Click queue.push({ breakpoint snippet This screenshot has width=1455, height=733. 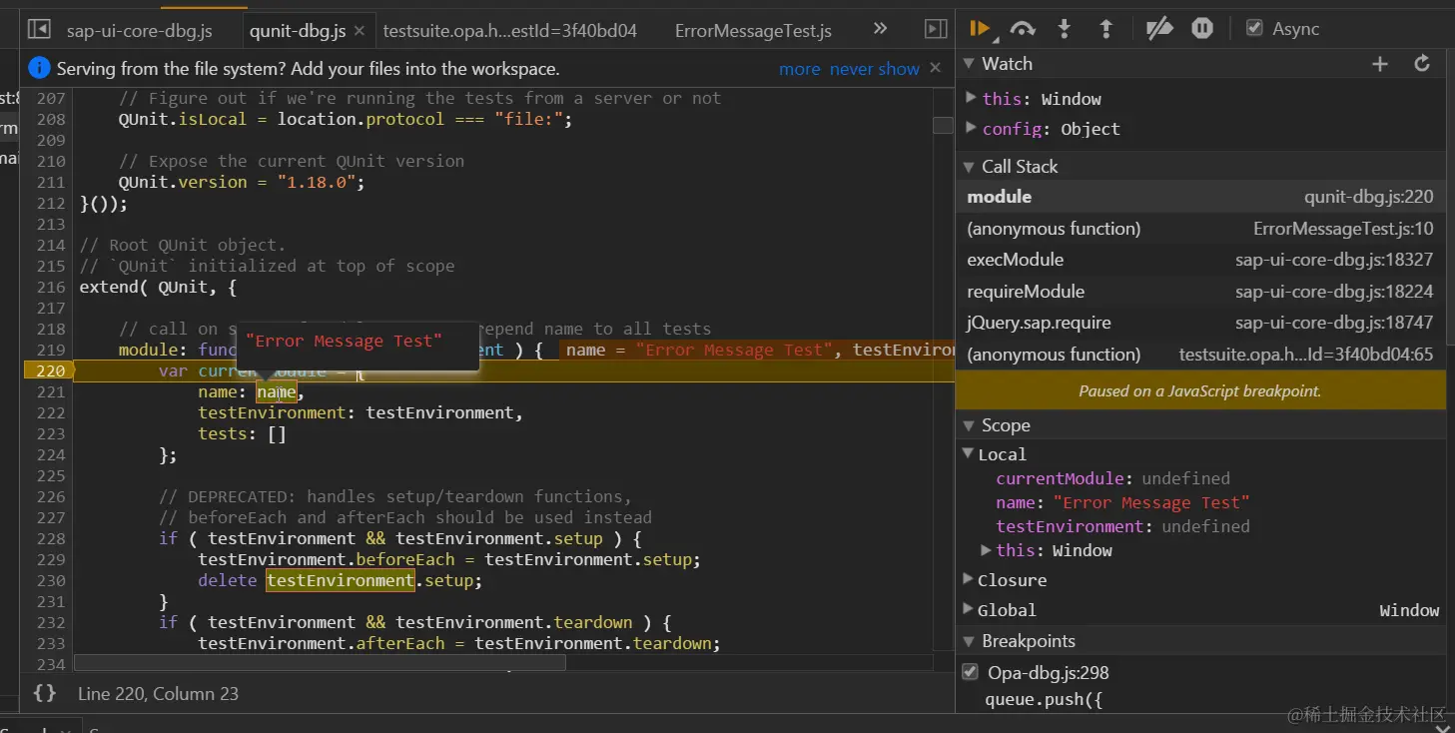pyautogui.click(x=1044, y=699)
